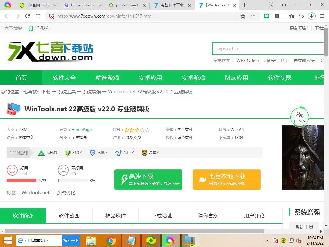Open the Windows Start button

click(x=8, y=241)
